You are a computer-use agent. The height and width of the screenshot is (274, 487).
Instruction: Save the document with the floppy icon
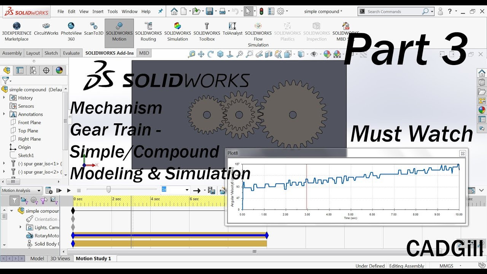(209, 11)
